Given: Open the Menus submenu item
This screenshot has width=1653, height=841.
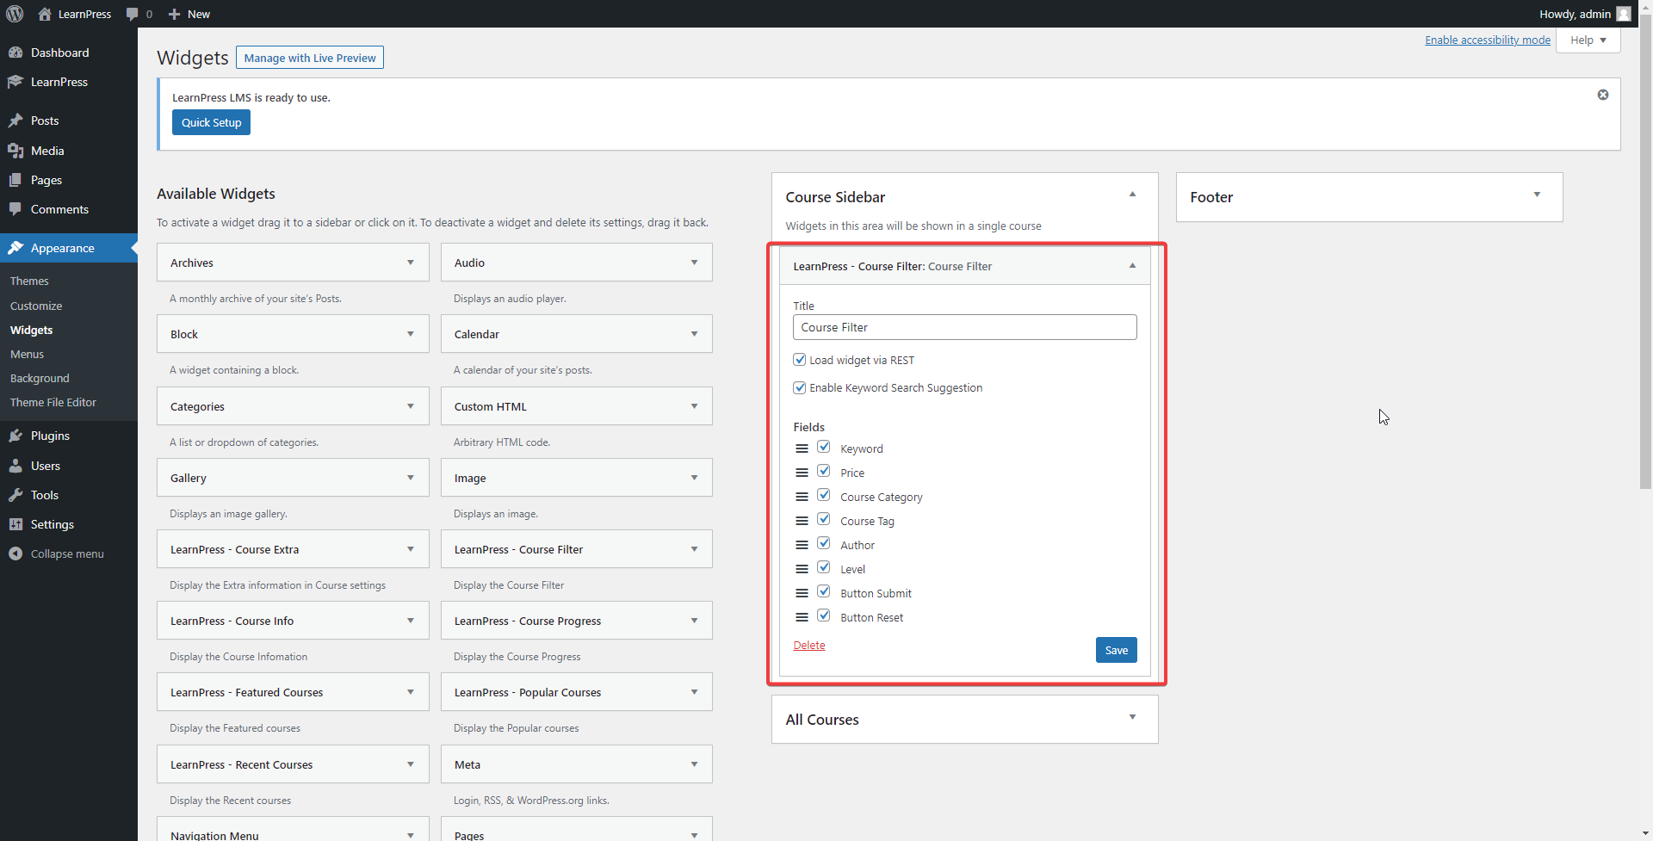Looking at the screenshot, I should click(x=27, y=354).
